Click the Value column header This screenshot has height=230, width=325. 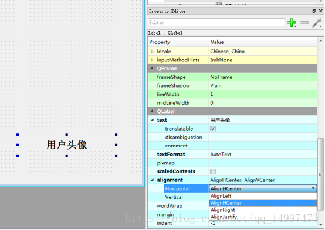pos(263,42)
